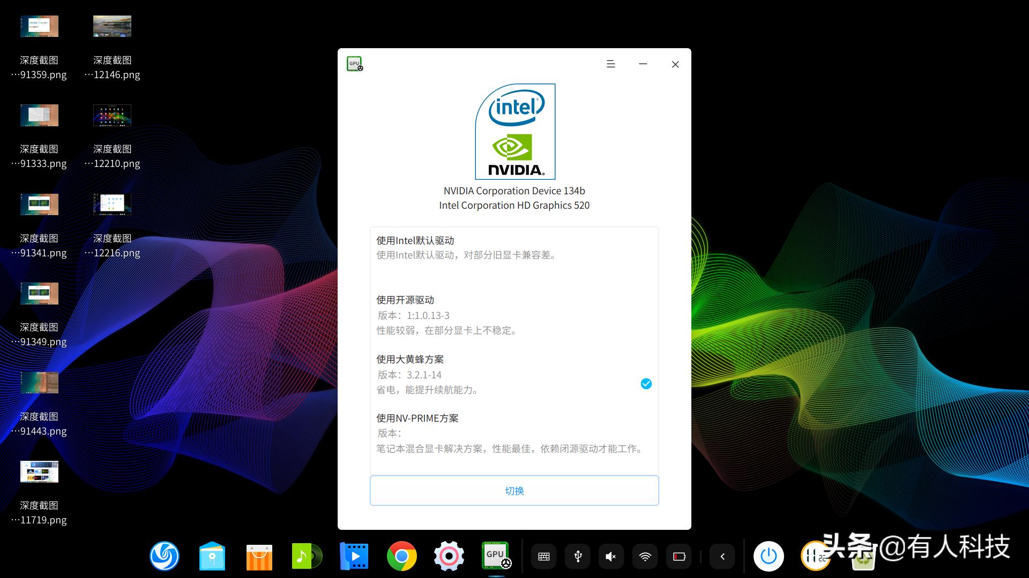1029x578 pixels.
Task: Collapse the system tray with the arrow
Action: pos(722,557)
